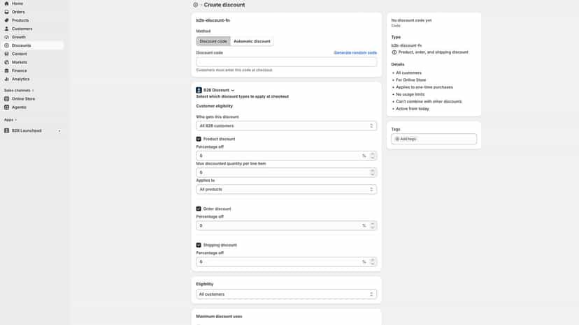
Task: Select the Discount code method
Action: click(x=213, y=41)
